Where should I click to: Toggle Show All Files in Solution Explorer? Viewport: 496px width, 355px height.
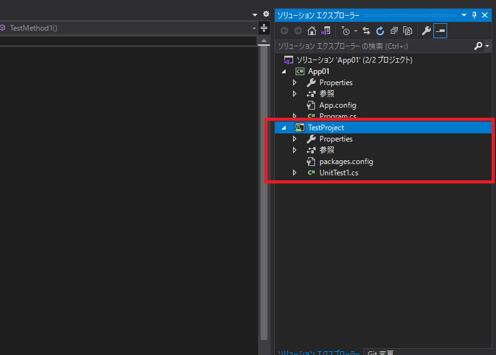[x=408, y=31]
